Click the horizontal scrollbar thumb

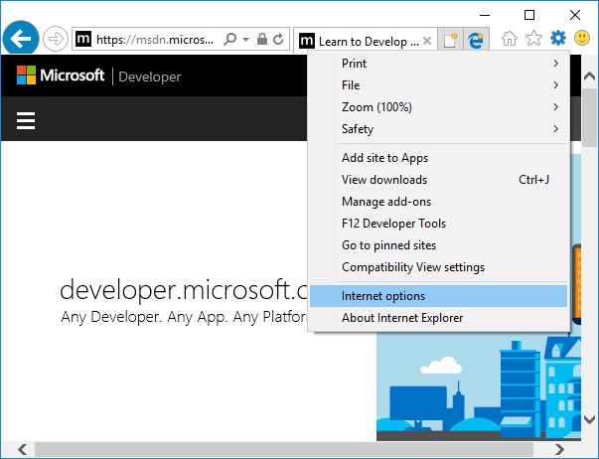point(284,449)
